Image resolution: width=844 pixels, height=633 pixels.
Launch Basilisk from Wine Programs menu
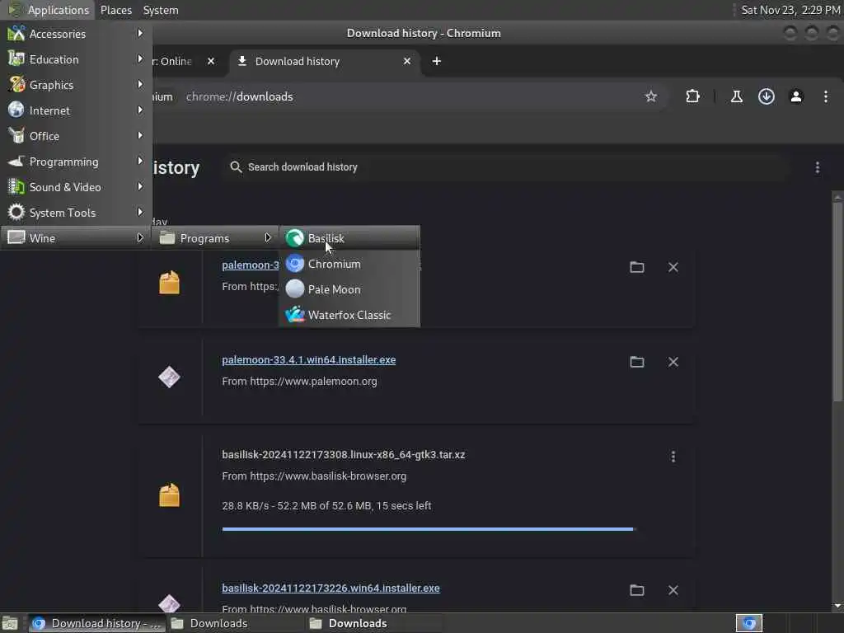pyautogui.click(x=349, y=238)
